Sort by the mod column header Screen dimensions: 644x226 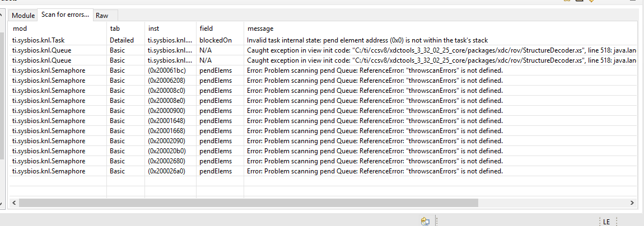click(20, 29)
